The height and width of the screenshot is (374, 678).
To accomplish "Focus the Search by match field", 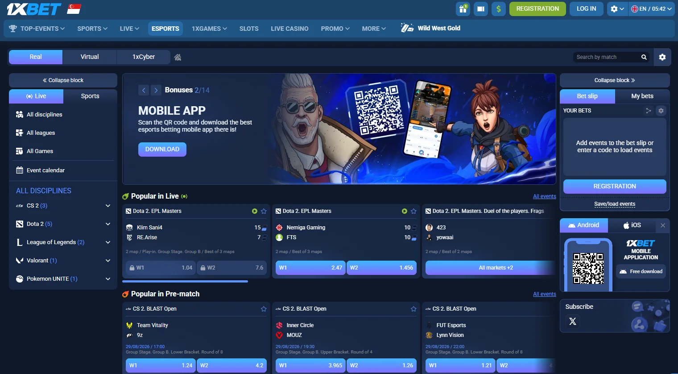I will coord(607,57).
